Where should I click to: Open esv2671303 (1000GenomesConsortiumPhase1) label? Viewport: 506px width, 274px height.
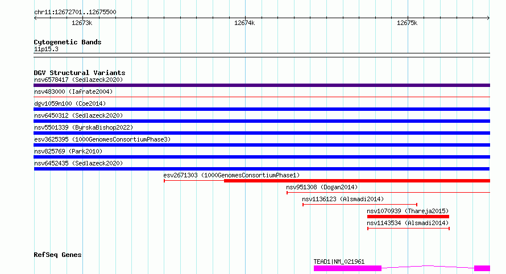tap(231, 175)
